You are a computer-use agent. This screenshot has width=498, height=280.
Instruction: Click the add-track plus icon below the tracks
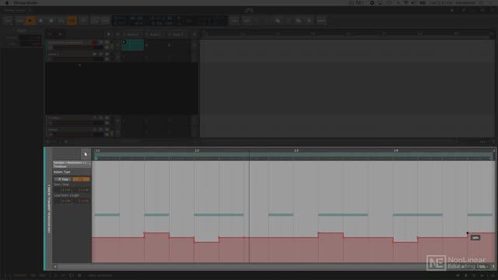[x=79, y=65]
